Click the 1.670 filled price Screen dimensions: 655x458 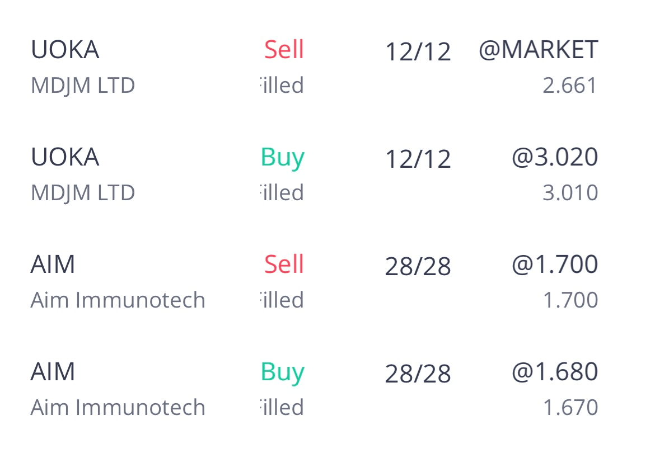570,408
